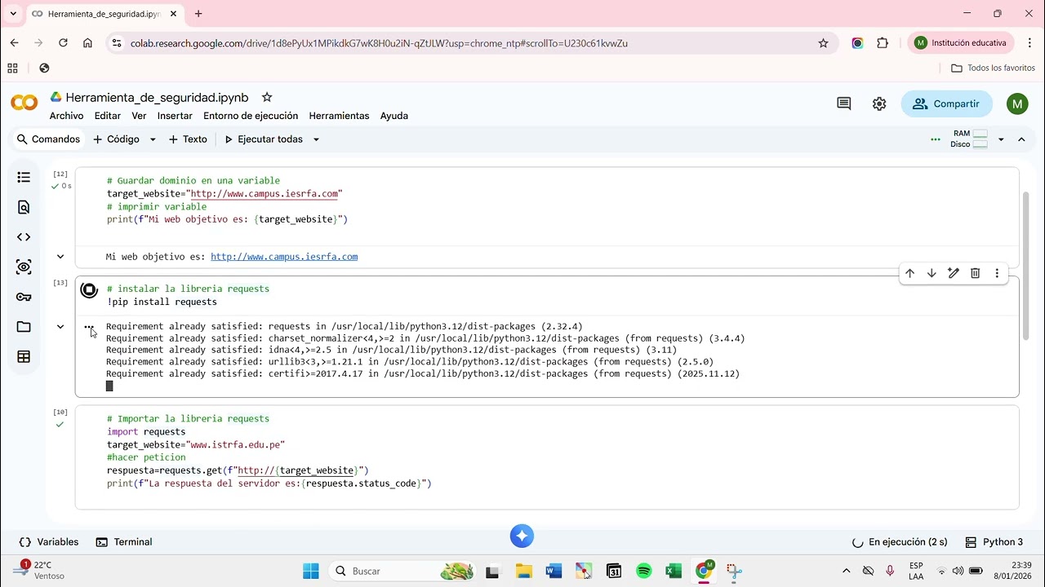Open the Ayuda menu

[x=394, y=116]
